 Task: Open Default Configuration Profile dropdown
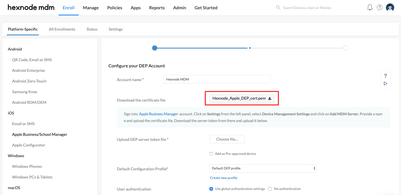coord(263,168)
